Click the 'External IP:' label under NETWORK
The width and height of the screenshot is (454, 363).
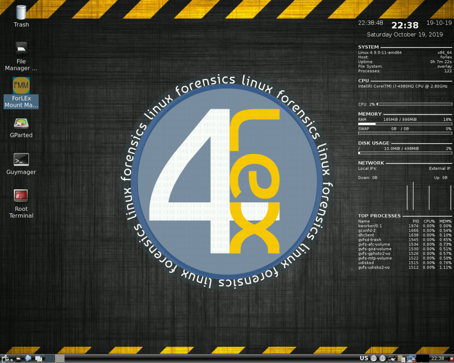[x=440, y=168]
